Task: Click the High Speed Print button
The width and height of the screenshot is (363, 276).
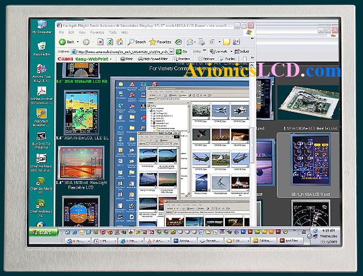Action: click(x=153, y=58)
